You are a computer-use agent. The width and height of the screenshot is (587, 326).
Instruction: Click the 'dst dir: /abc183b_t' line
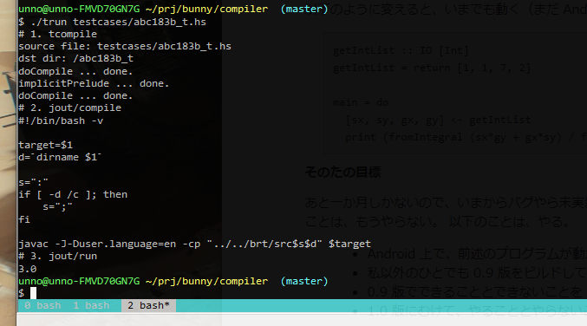point(76,58)
